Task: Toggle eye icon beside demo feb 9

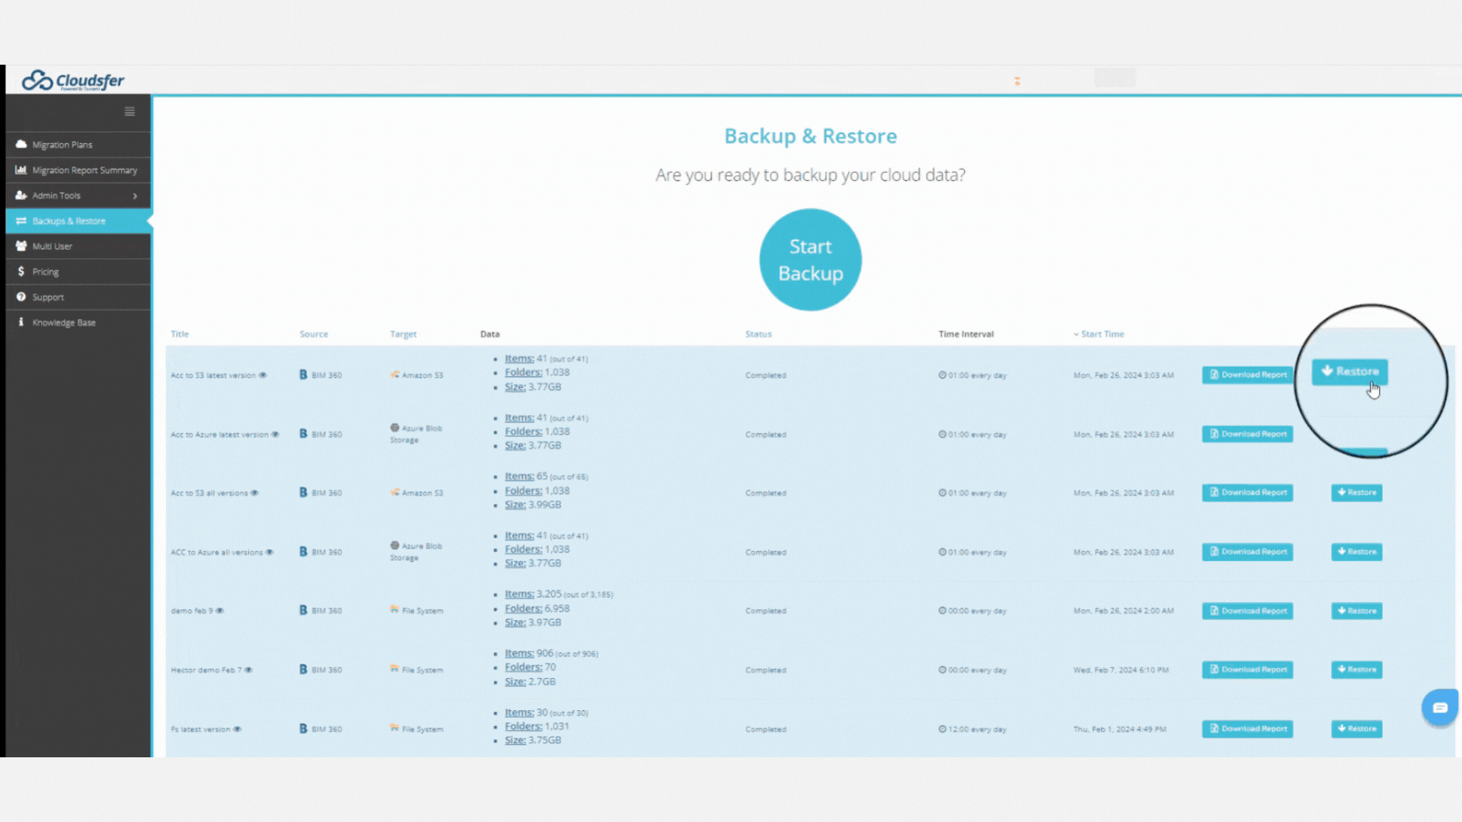Action: coord(220,610)
